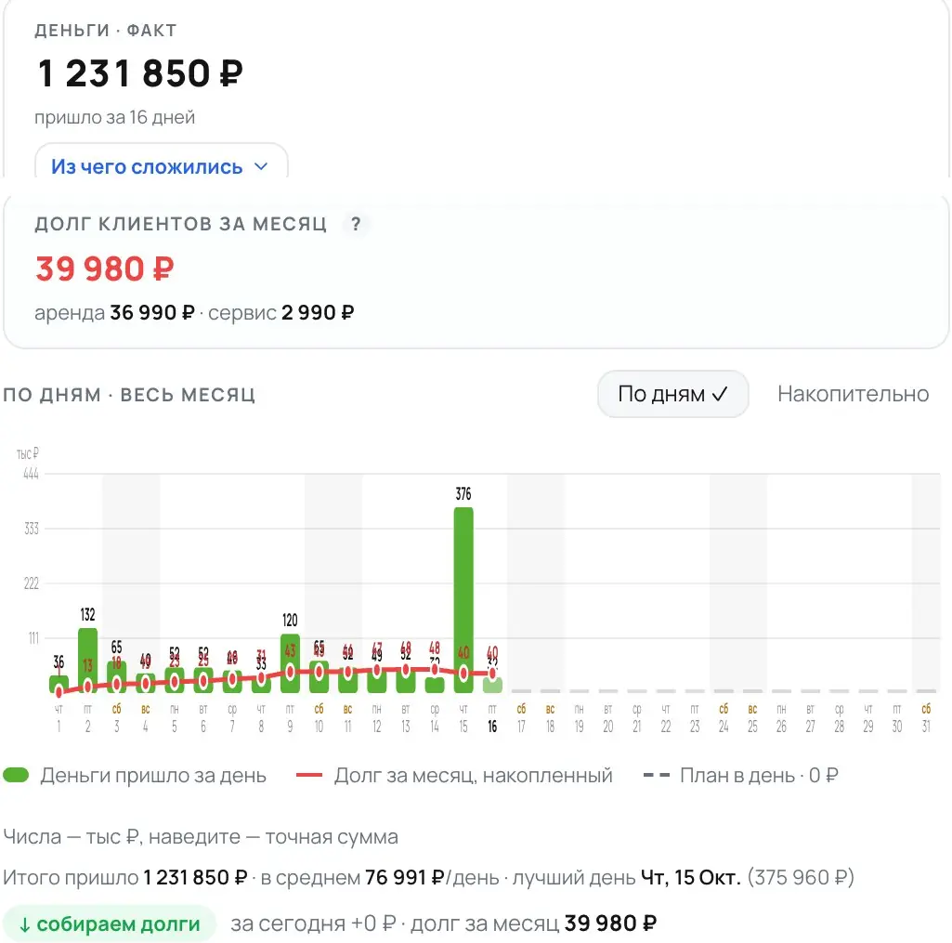
Task: Click the best day "Чт, 15 Окт." text
Action: pos(691,877)
